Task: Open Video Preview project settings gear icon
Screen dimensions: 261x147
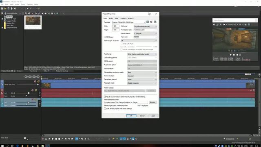Action: click(214, 24)
